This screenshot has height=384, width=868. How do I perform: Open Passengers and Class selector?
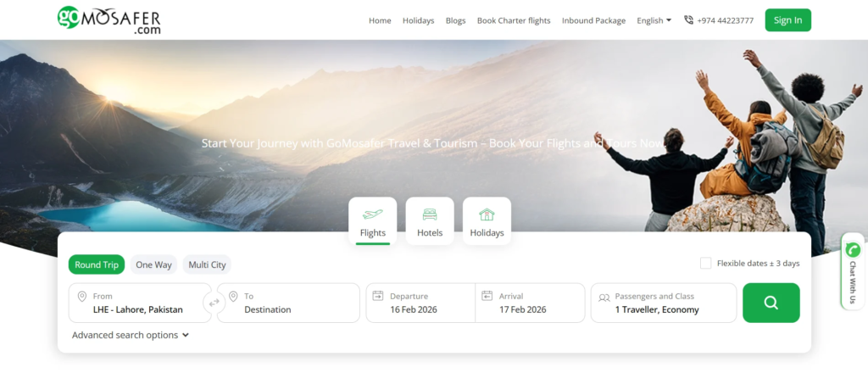[663, 303]
